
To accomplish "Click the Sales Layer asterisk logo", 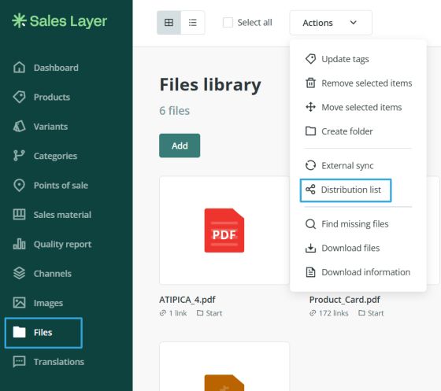I will pyautogui.click(x=19, y=20).
